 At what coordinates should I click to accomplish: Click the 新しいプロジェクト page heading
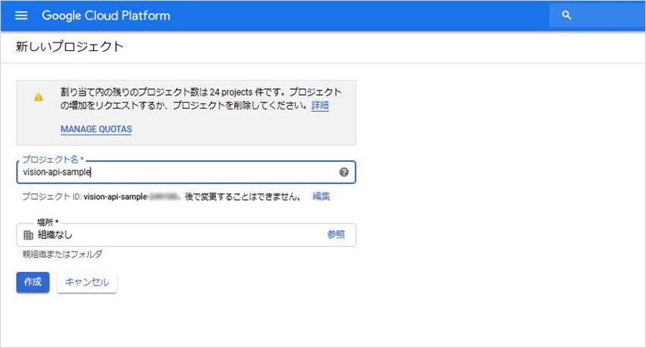point(70,46)
